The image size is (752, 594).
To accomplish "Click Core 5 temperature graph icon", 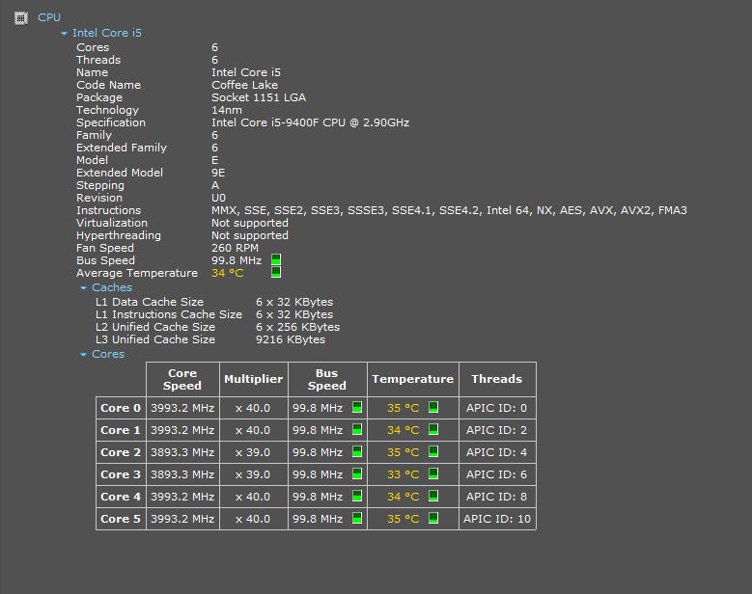I will pos(433,518).
